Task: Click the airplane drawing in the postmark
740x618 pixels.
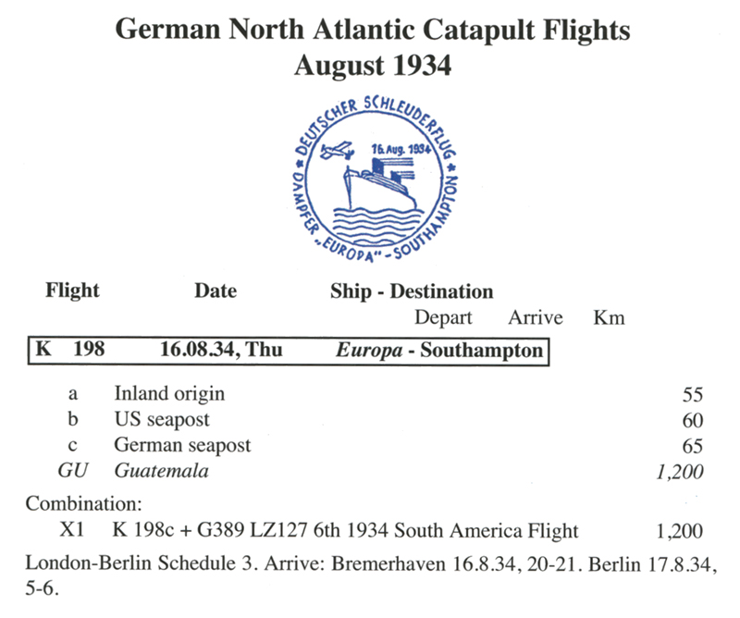Action: pos(337,150)
